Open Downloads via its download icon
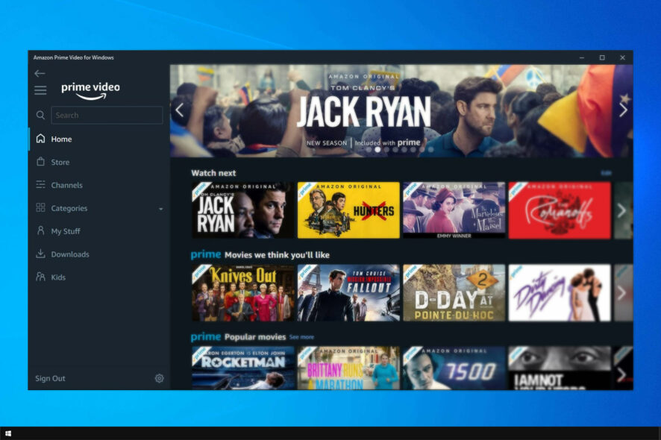Screen dimensions: 661x440 [x=40, y=254]
